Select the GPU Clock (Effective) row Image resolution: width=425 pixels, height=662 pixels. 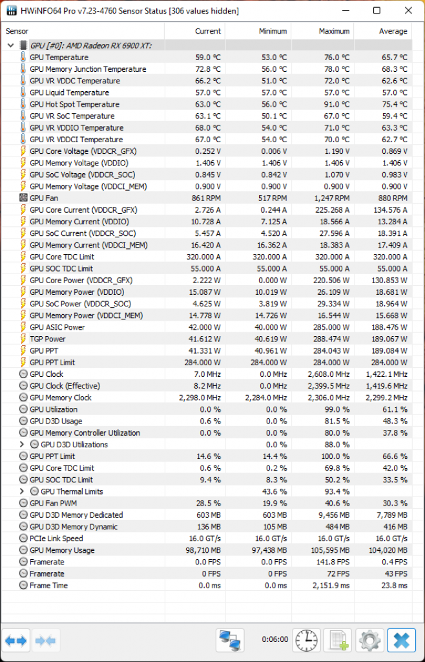click(207, 386)
